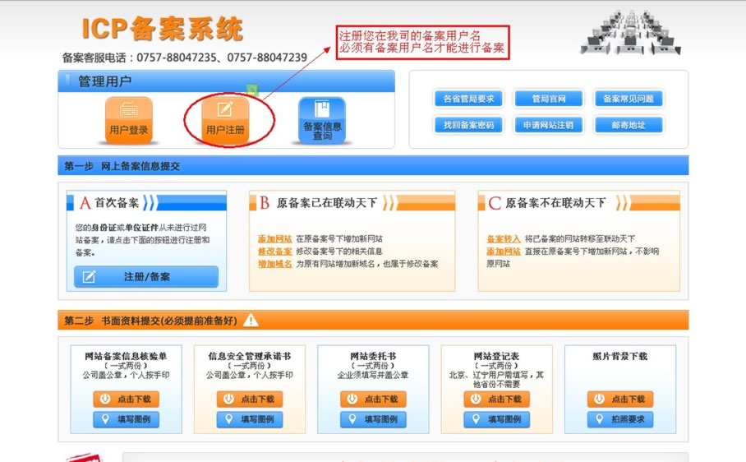This screenshot has height=462, width=746.
Task: Open 拍照要求 under 照片背景下载
Action: (620, 419)
